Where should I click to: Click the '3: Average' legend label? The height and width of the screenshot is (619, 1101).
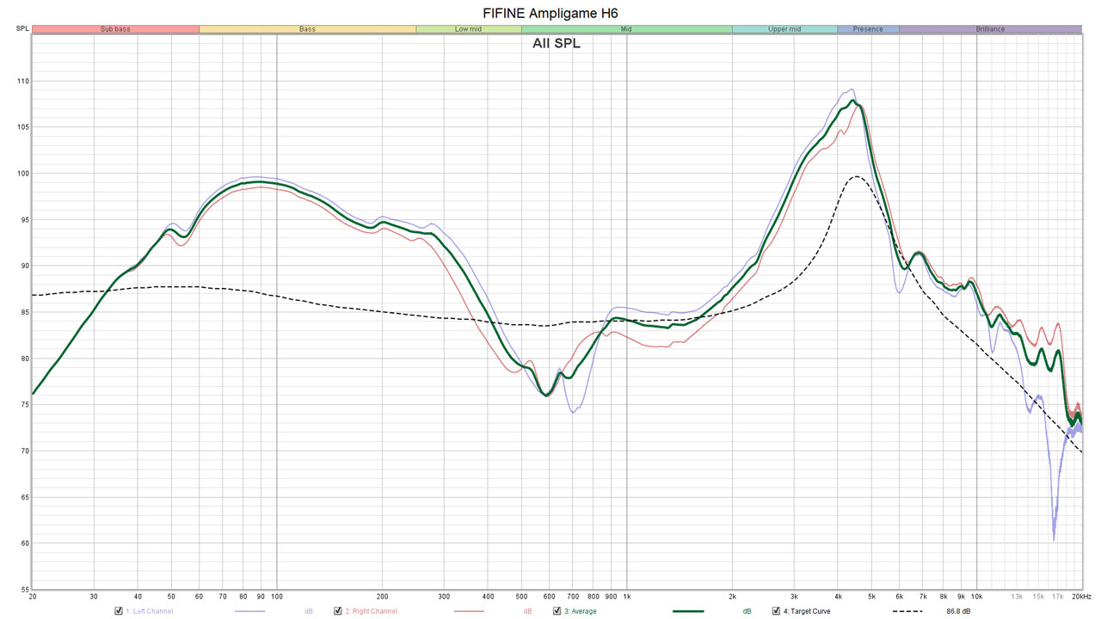[581, 611]
